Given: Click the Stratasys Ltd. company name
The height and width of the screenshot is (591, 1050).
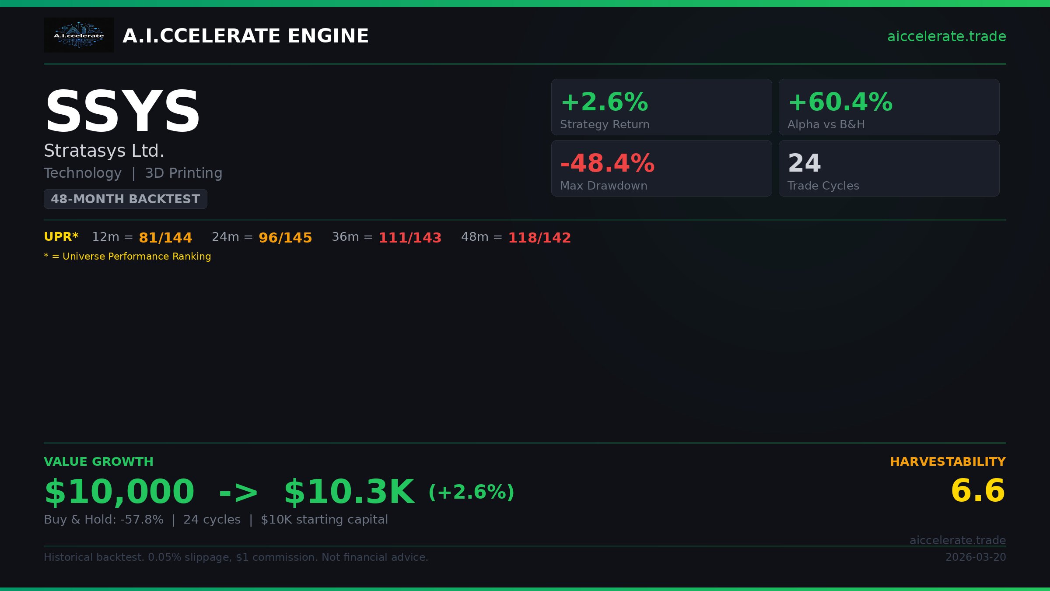Looking at the screenshot, I should pyautogui.click(x=104, y=151).
